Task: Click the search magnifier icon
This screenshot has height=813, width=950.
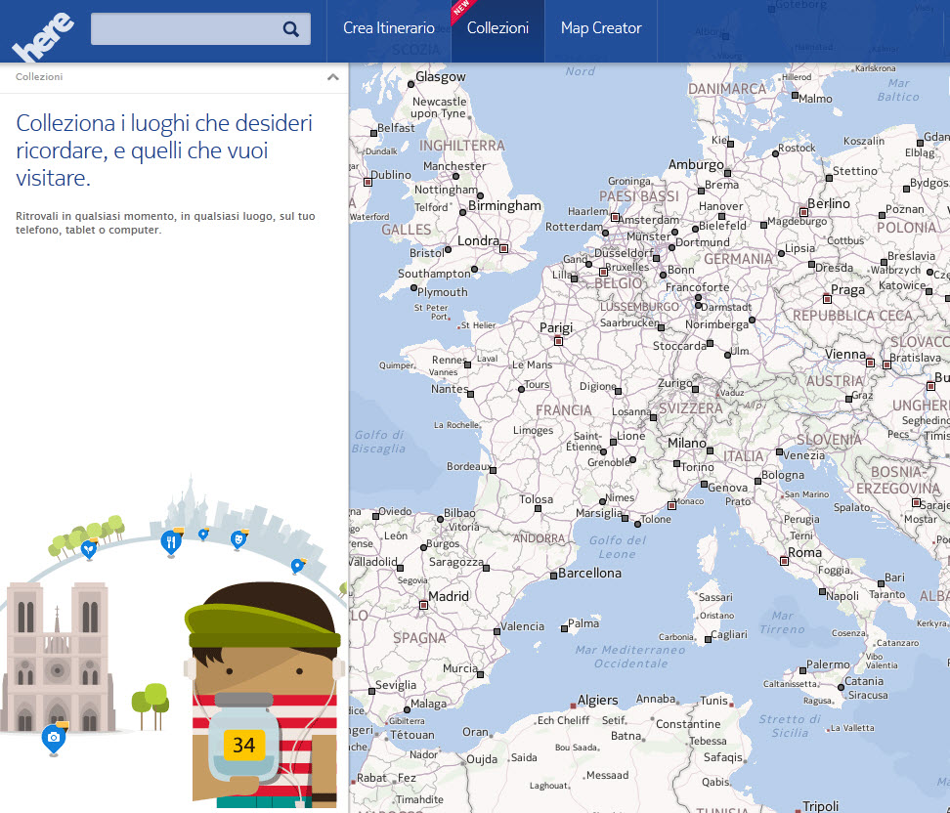Action: coord(290,29)
